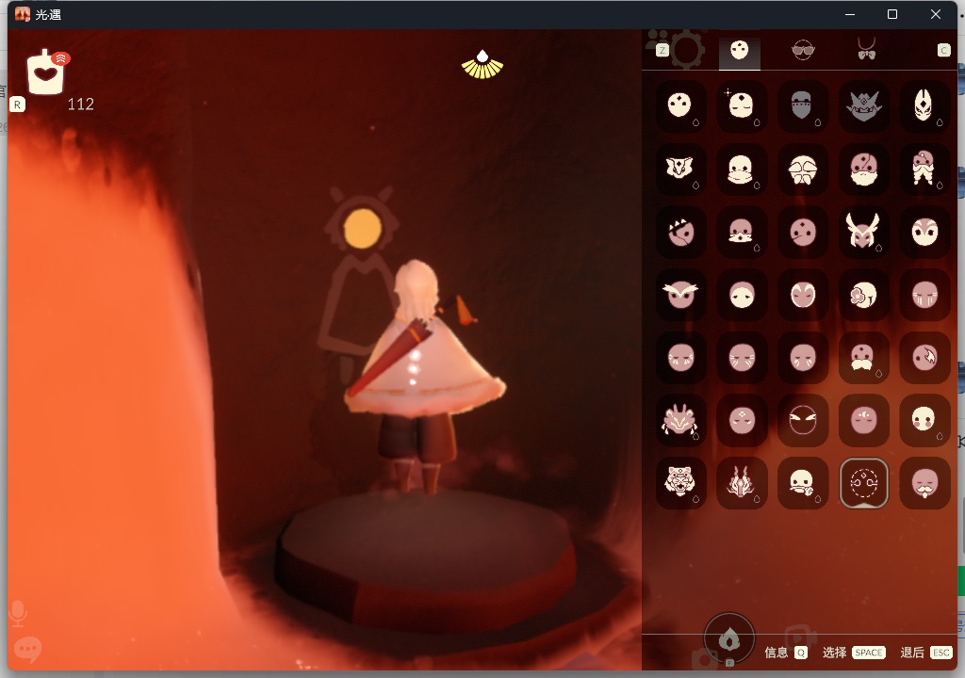Image resolution: width=965 pixels, height=678 pixels.
Task: Maximize the 光遇 game window
Action: pyautogui.click(x=891, y=14)
